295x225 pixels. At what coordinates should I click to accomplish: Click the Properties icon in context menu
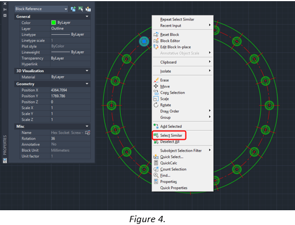coord(156,181)
